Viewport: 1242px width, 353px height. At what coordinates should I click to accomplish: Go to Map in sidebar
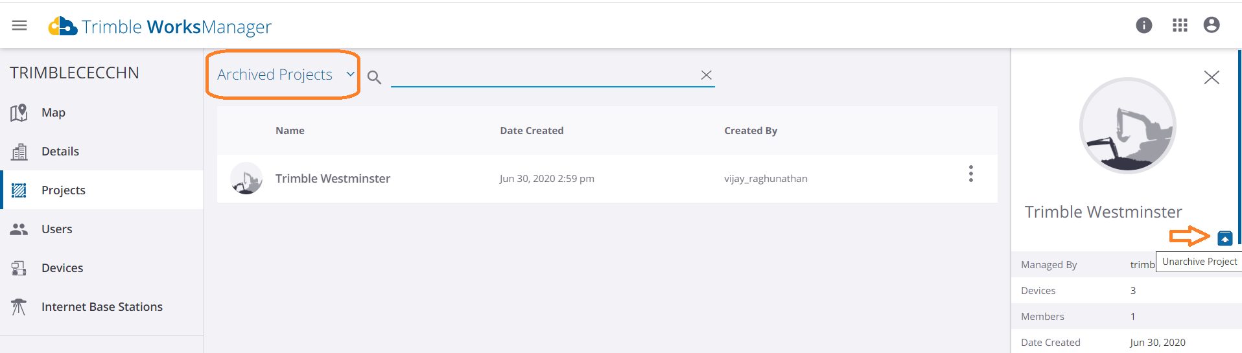tap(53, 113)
